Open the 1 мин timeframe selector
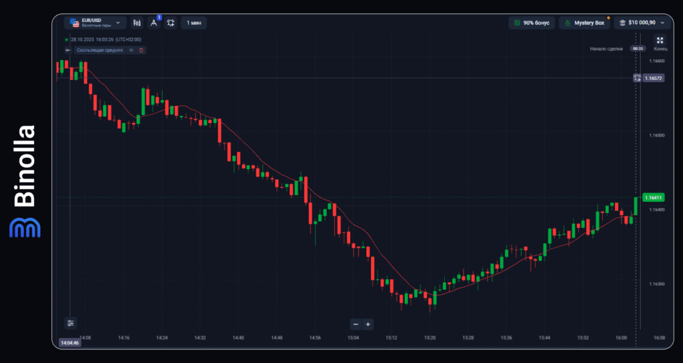683x363 pixels. coord(194,23)
